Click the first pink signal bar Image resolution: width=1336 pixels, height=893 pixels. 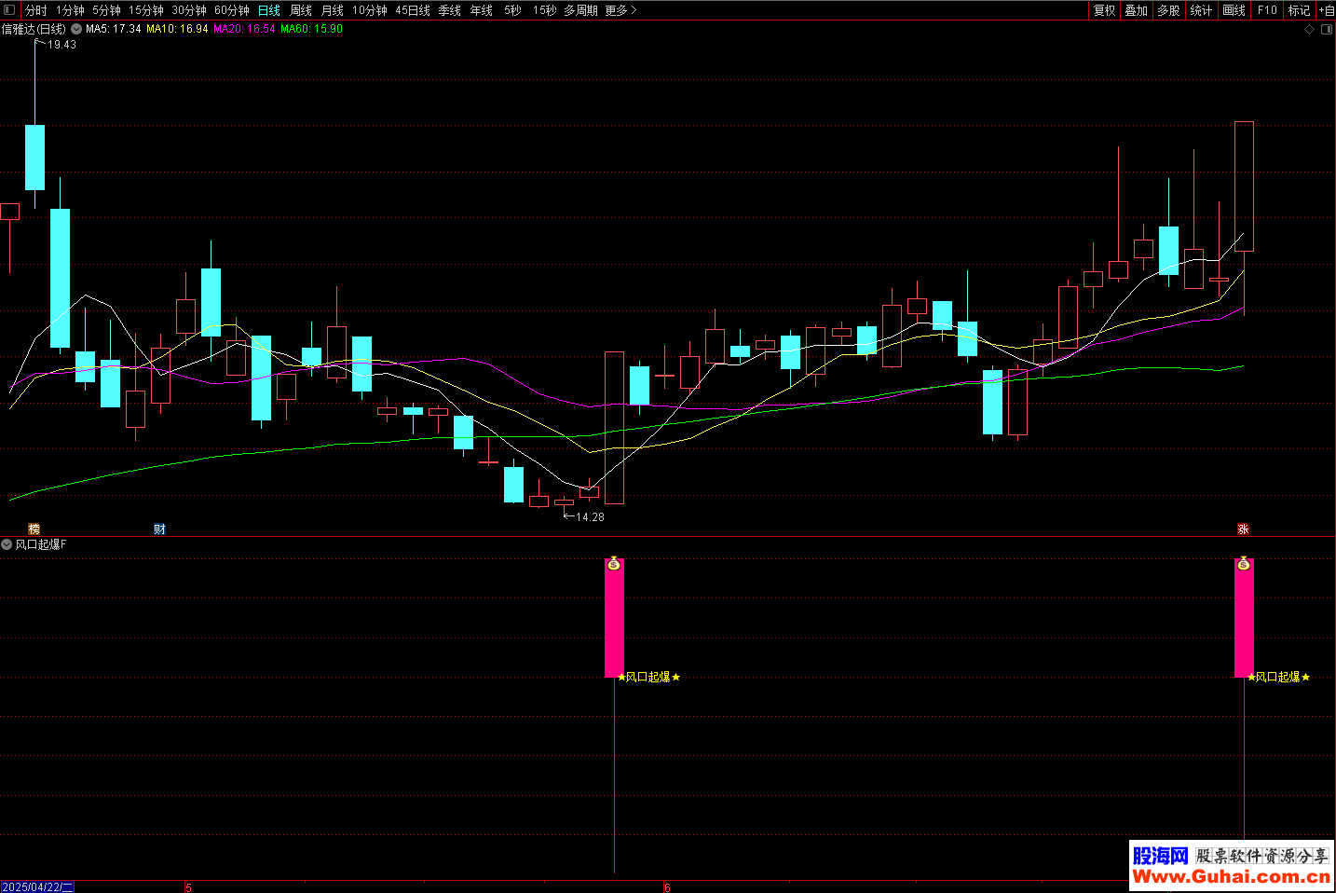[614, 618]
